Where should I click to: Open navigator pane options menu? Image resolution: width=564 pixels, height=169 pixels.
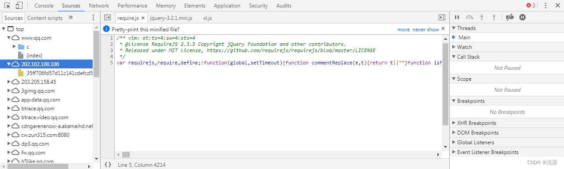pyautogui.click(x=93, y=18)
